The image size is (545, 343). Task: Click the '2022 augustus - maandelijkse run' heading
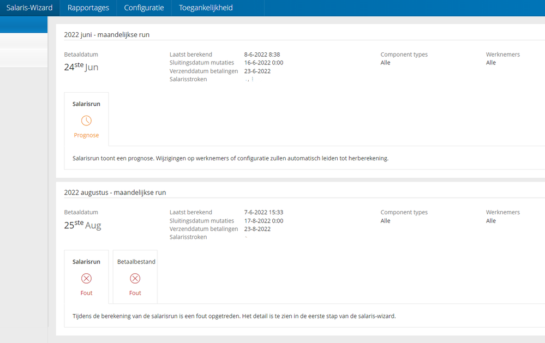(x=115, y=192)
